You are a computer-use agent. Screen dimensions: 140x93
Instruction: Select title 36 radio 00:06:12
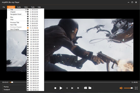pyautogui.click(x=28, y=90)
